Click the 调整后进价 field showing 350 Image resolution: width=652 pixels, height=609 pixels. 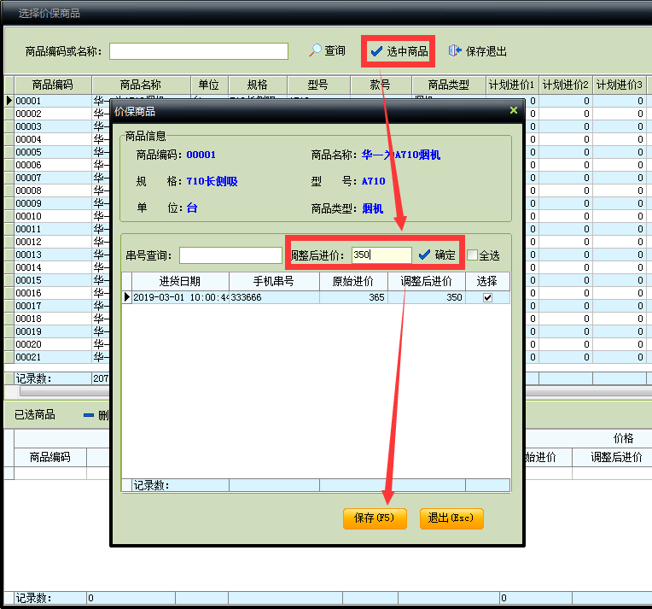tap(381, 255)
